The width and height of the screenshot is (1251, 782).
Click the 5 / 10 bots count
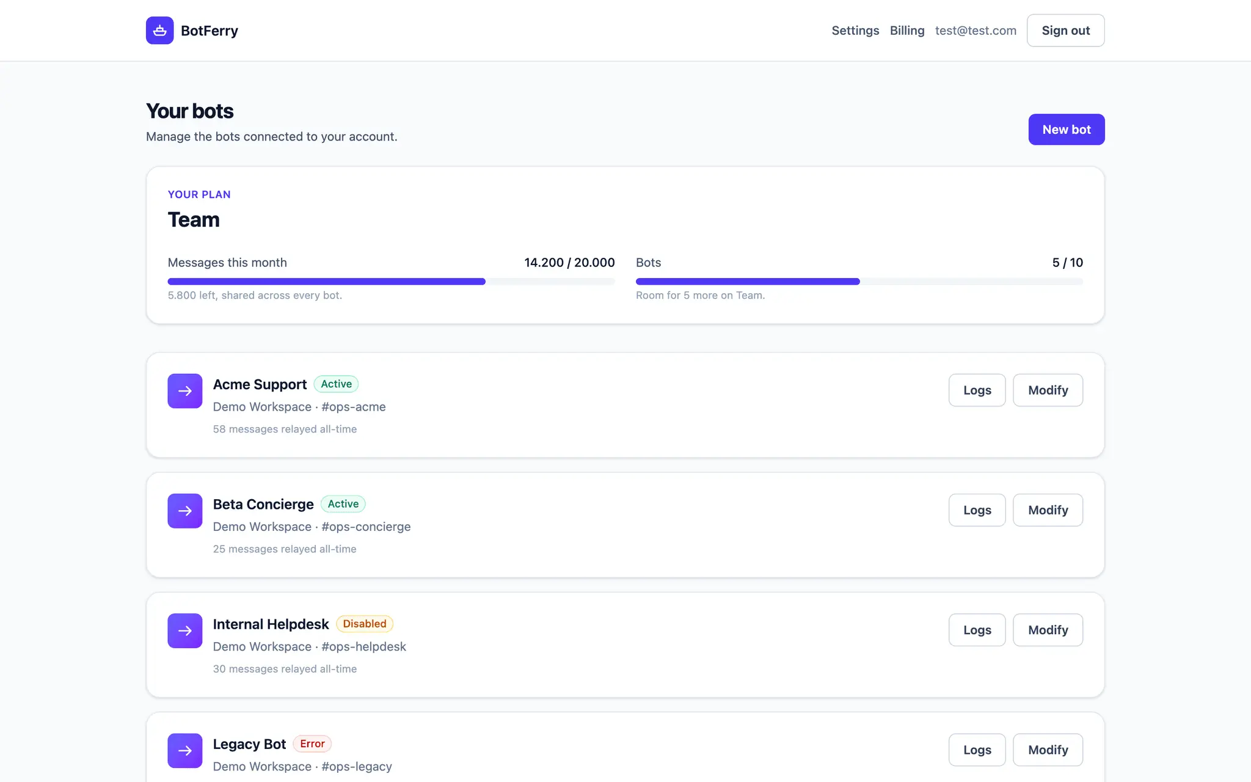tap(1067, 263)
